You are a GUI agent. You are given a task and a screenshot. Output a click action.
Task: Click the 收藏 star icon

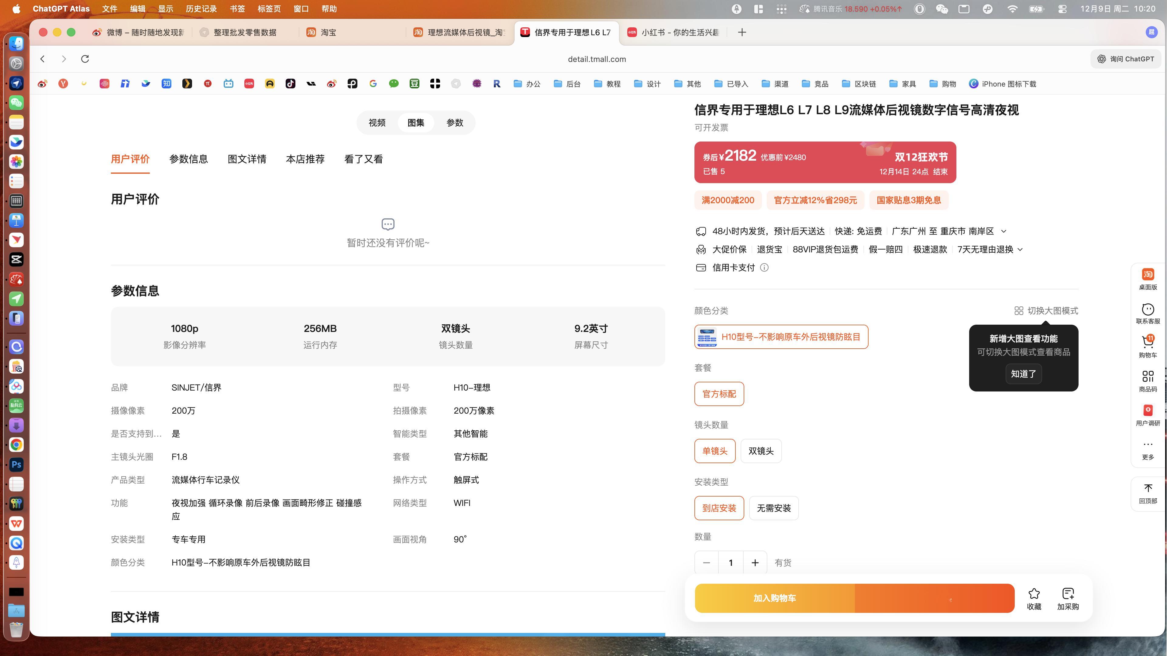click(1034, 593)
